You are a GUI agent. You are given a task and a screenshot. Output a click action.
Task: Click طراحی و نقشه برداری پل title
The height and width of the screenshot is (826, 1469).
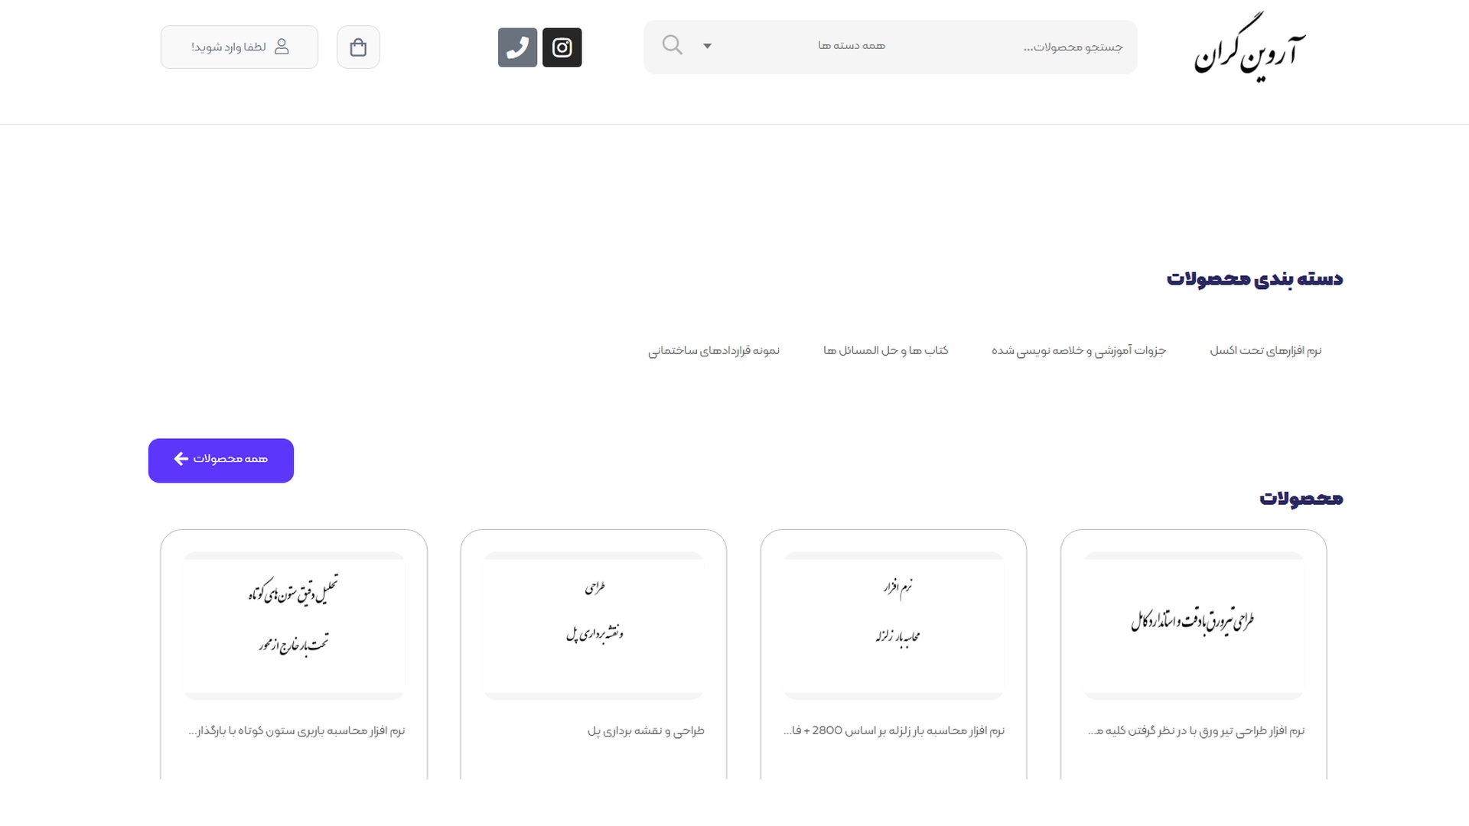[646, 731]
